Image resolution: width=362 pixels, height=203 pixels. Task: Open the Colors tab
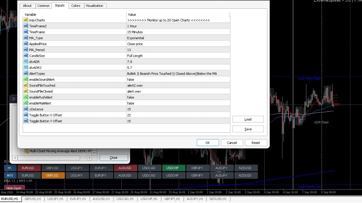pos(75,6)
